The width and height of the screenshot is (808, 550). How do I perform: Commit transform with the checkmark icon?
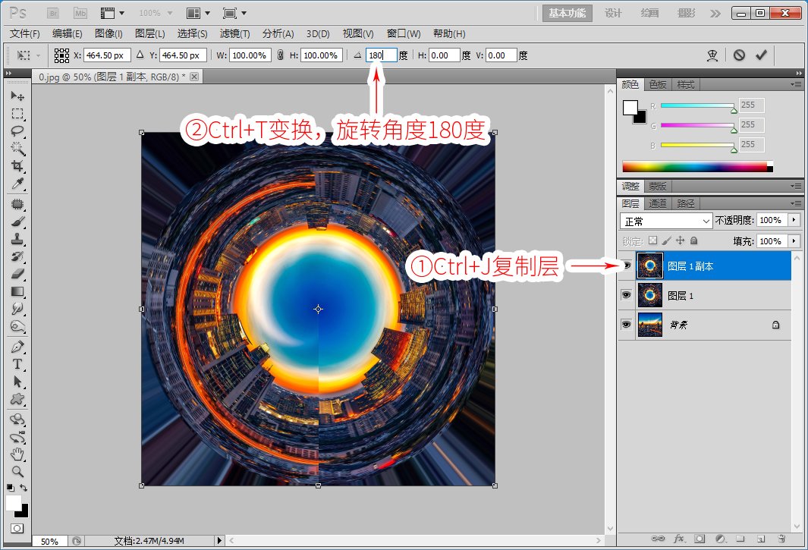(x=761, y=55)
